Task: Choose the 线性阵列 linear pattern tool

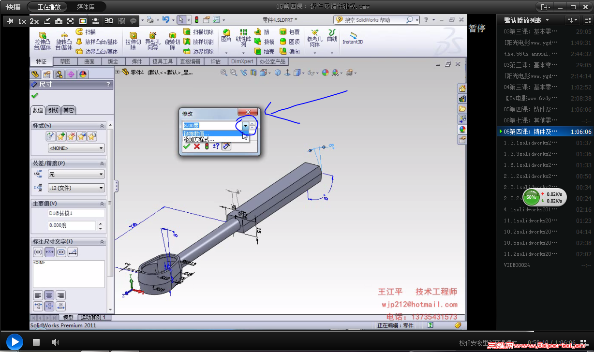Action: click(243, 38)
